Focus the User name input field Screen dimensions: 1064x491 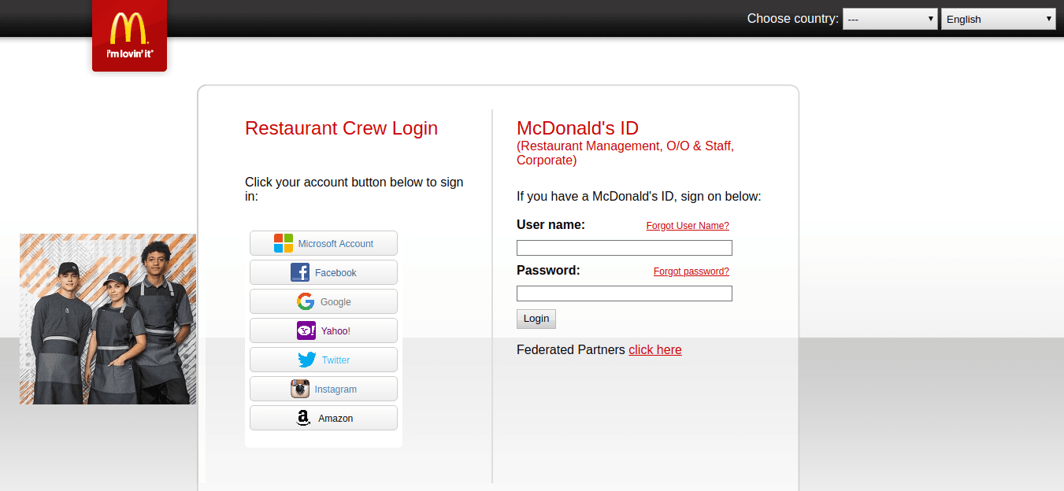click(625, 248)
